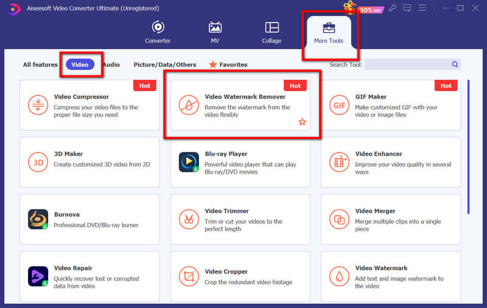Click the register key icon in title bar
The image size is (487, 308).
393,9
